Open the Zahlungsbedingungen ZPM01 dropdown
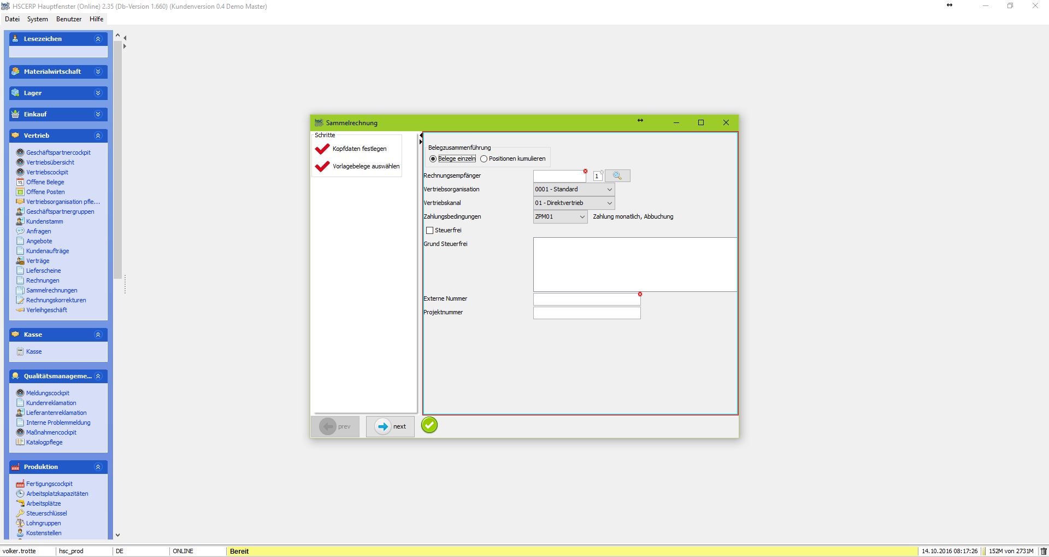This screenshot has height=557, width=1049. [582, 216]
